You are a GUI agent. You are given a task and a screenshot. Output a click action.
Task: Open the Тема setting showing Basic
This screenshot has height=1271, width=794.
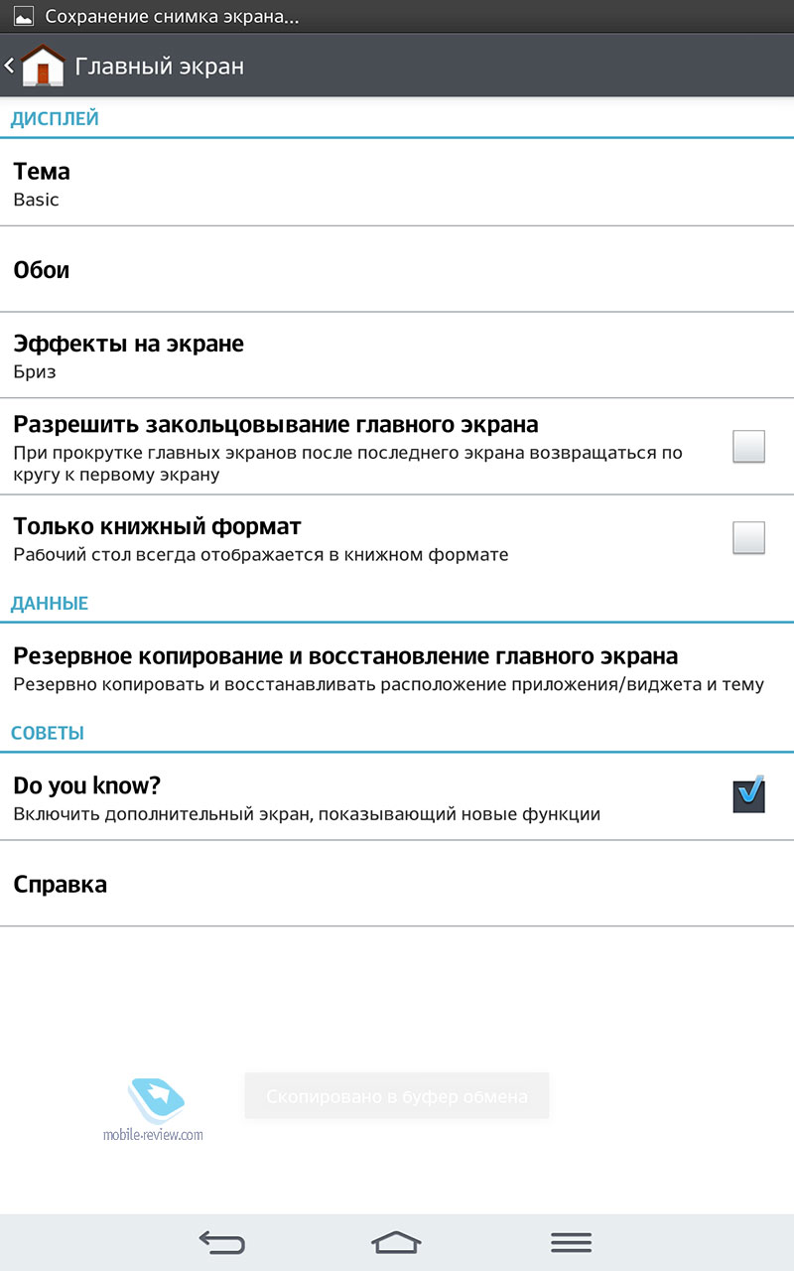397,183
